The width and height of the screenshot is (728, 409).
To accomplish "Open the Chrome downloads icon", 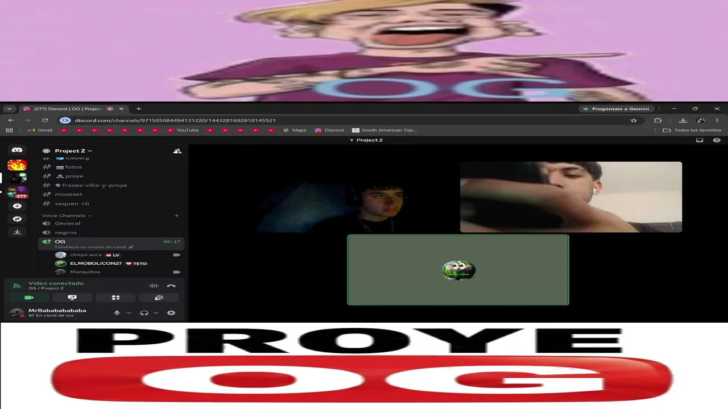I will (683, 120).
